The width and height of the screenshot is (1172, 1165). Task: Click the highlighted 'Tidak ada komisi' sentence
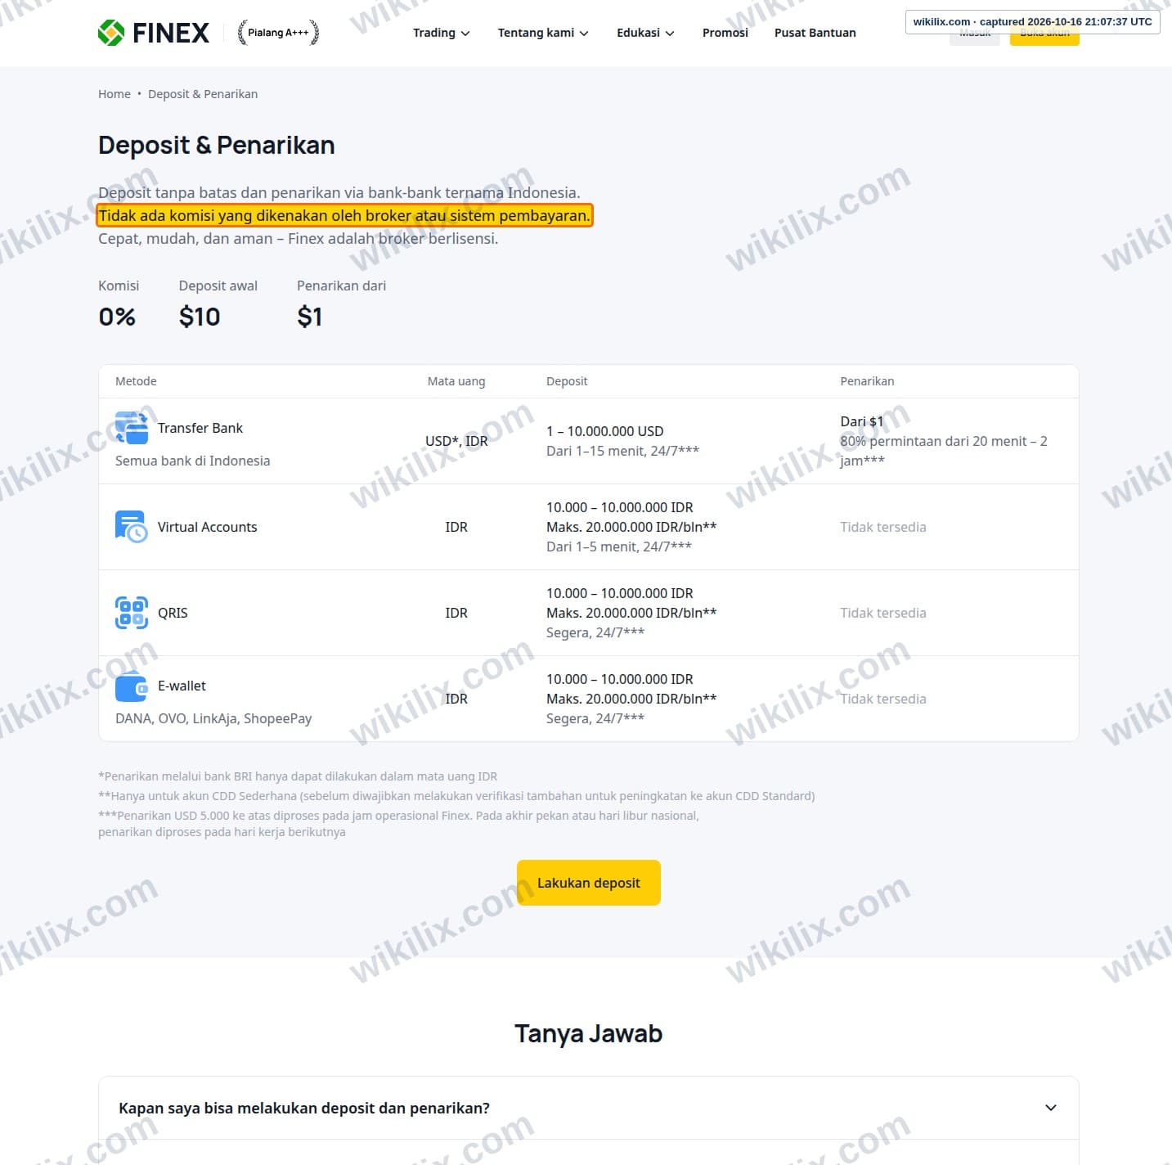344,215
